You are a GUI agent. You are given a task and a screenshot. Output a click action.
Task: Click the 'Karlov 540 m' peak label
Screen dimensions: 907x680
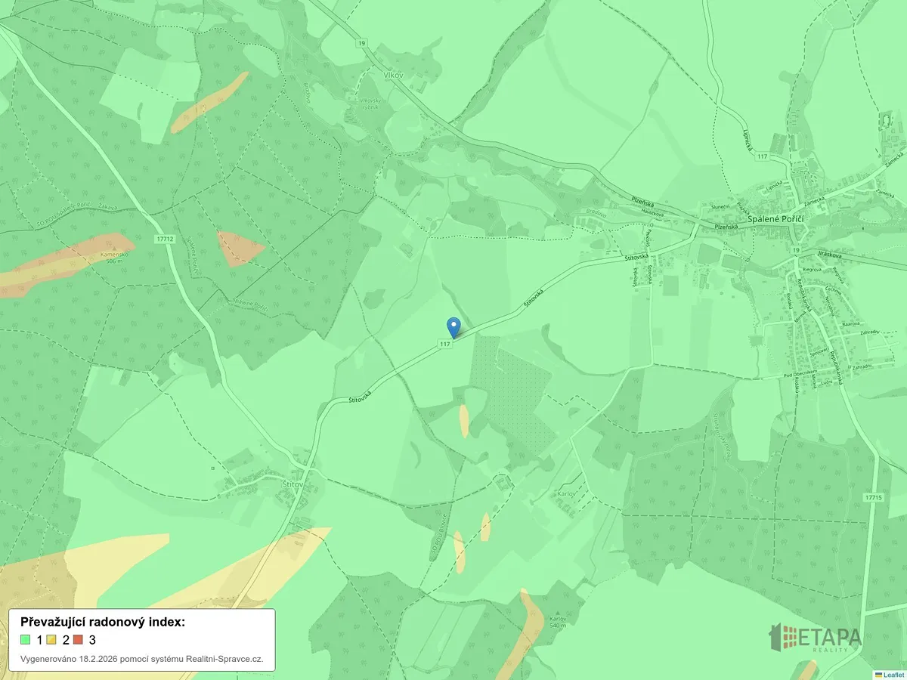[557, 623]
